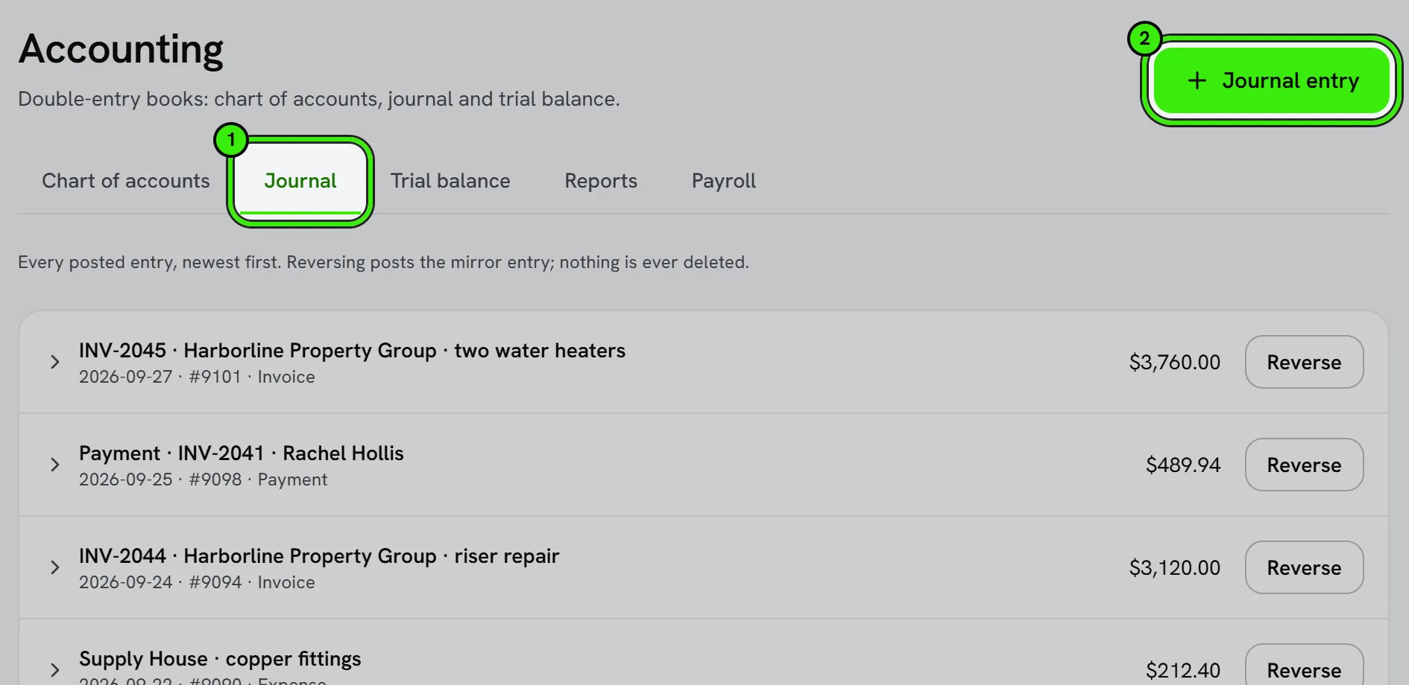Switch to the Trial balance tab

(x=450, y=181)
